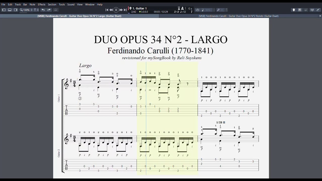This screenshot has height=181, width=322.
Task: Open the Section menu
Action: (x=52, y=5)
